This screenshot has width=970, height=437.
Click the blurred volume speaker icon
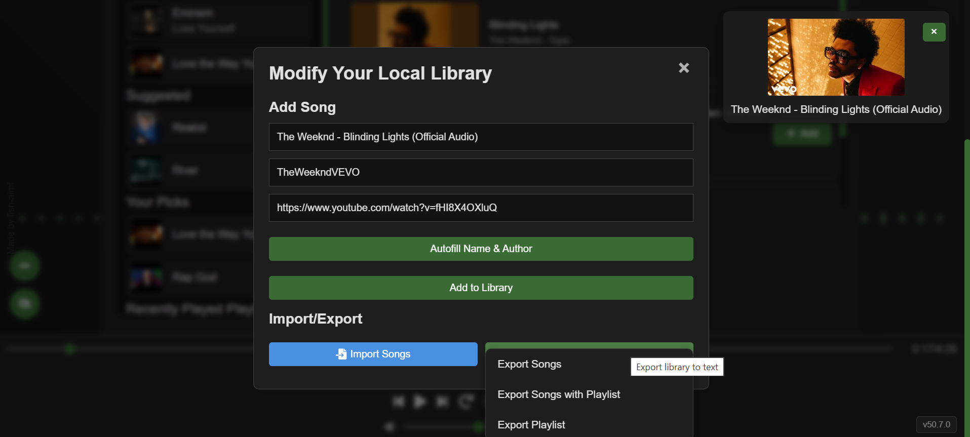pos(389,427)
